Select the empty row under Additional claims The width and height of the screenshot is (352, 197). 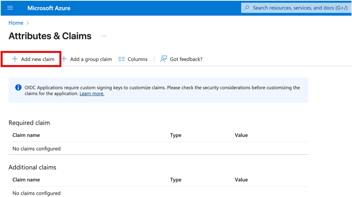tap(36, 193)
